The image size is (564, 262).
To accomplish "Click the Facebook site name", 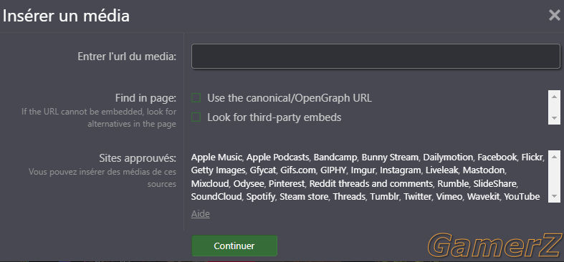I will click(x=497, y=157).
